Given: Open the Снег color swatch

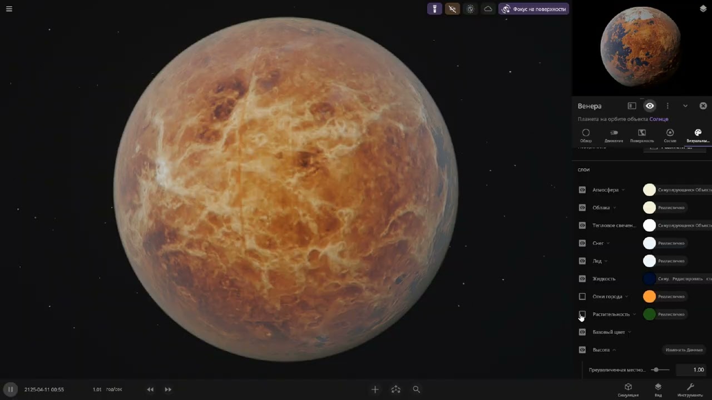Looking at the screenshot, I should point(649,243).
